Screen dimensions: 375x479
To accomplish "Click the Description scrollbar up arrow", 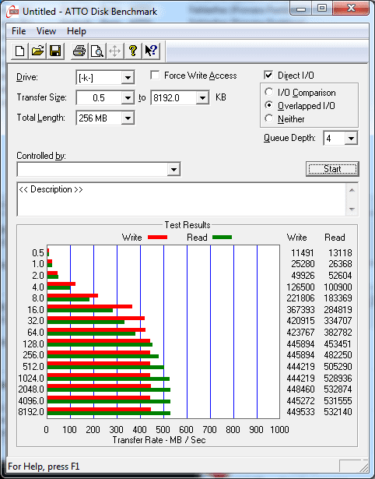I will click(x=352, y=190).
